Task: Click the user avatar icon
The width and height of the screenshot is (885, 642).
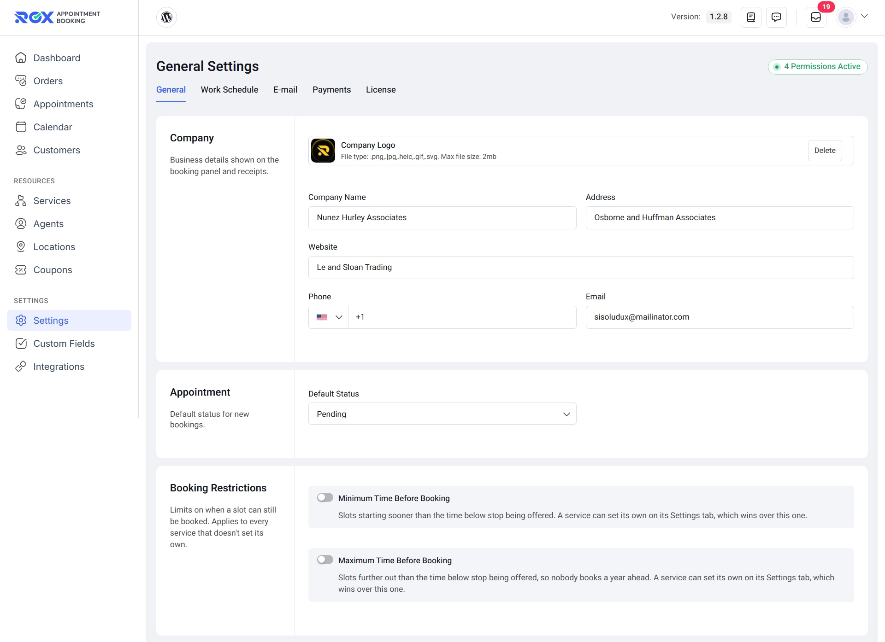Action: (846, 17)
